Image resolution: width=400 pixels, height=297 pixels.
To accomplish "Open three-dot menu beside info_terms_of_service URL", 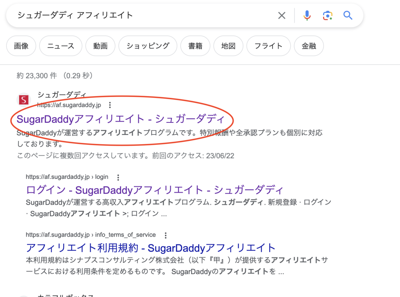I will point(166,235).
